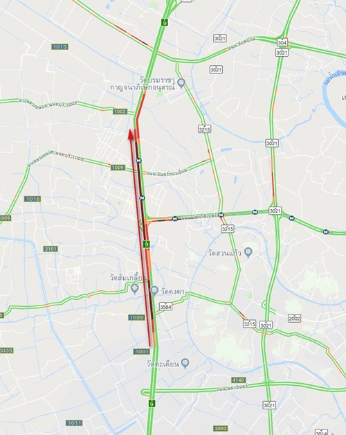Screen dimensions: 346x435
Task: Click the route 2002 road shield
Action: 294,318
